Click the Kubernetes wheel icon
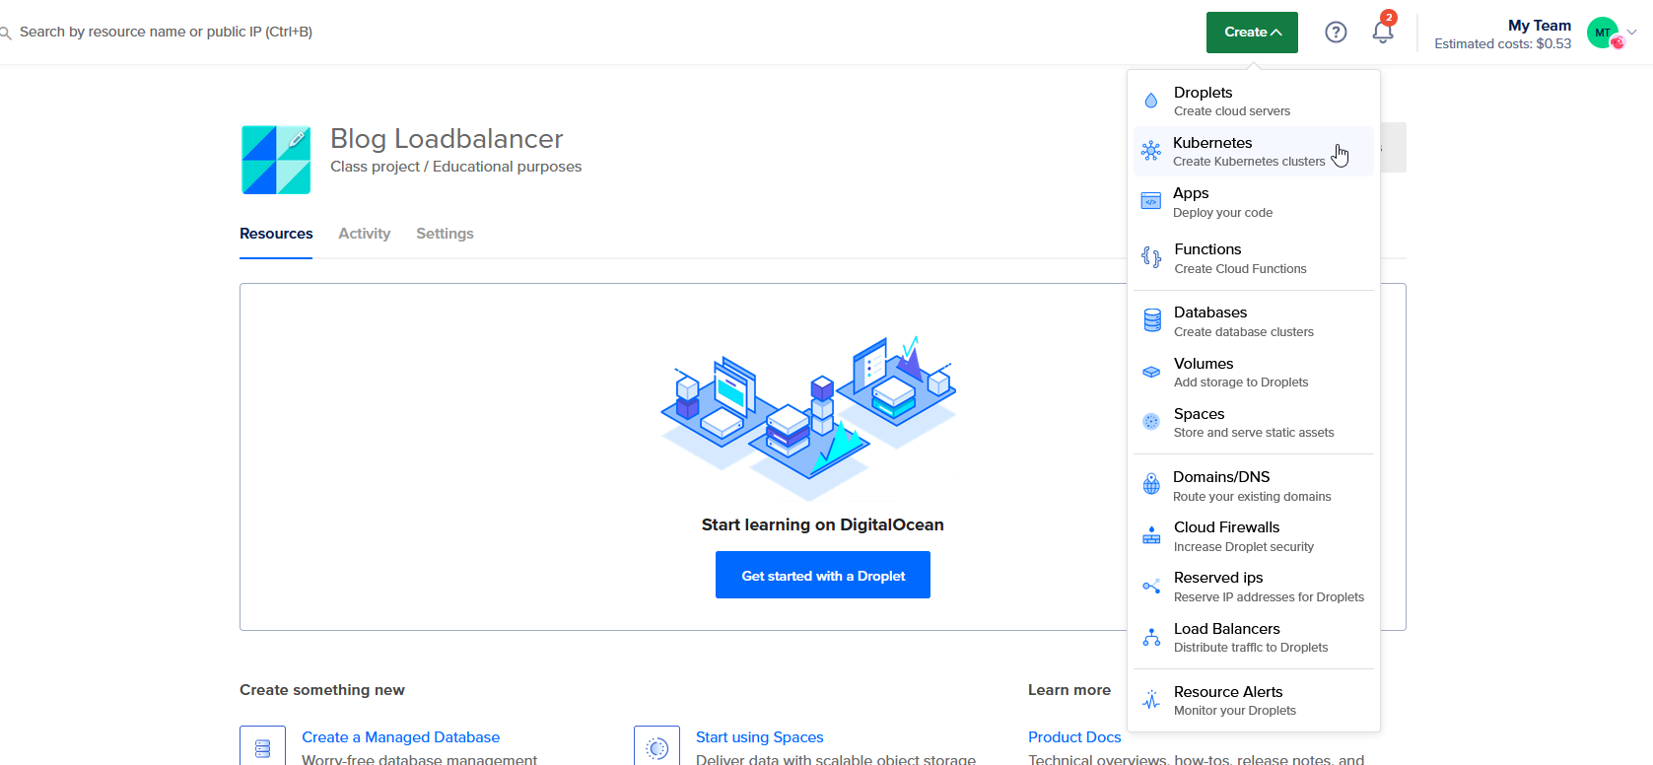This screenshot has width=1653, height=765. tap(1151, 151)
